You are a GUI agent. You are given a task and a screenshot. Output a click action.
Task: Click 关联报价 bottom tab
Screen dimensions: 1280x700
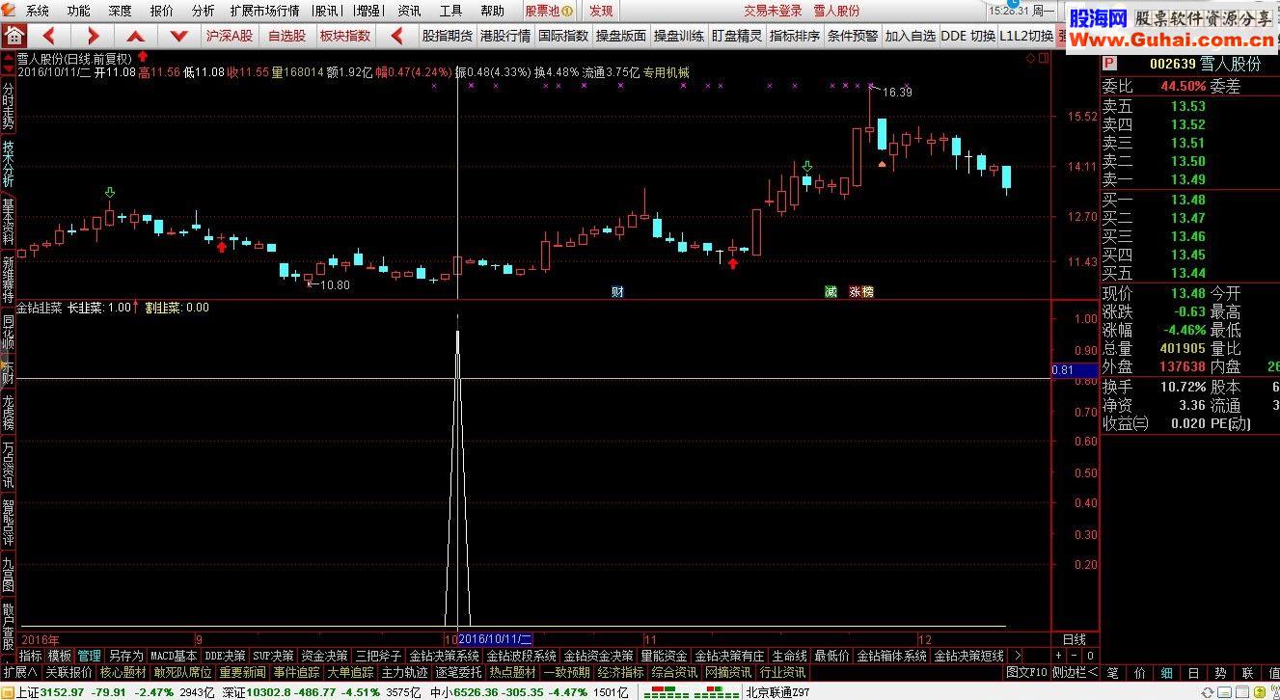click(x=68, y=672)
